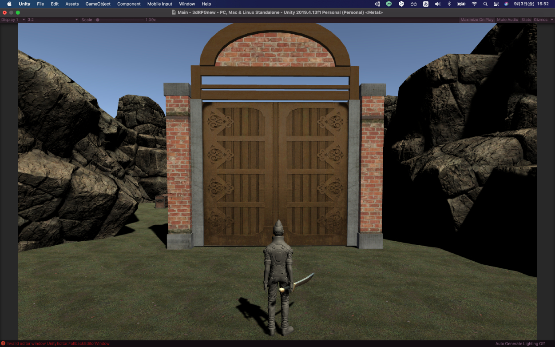Open the Wi-Fi status icon
The width and height of the screenshot is (555, 347).
tap(474, 4)
